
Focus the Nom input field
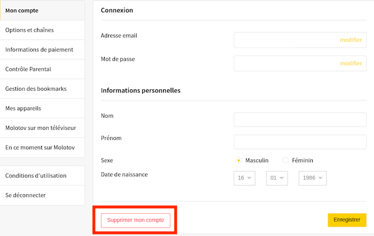coord(300,119)
